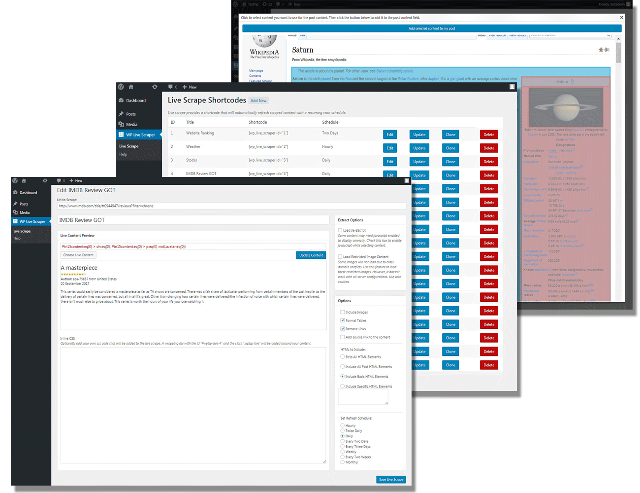
Task: Click the Media icon in the front window sidebar
Action: click(15, 212)
